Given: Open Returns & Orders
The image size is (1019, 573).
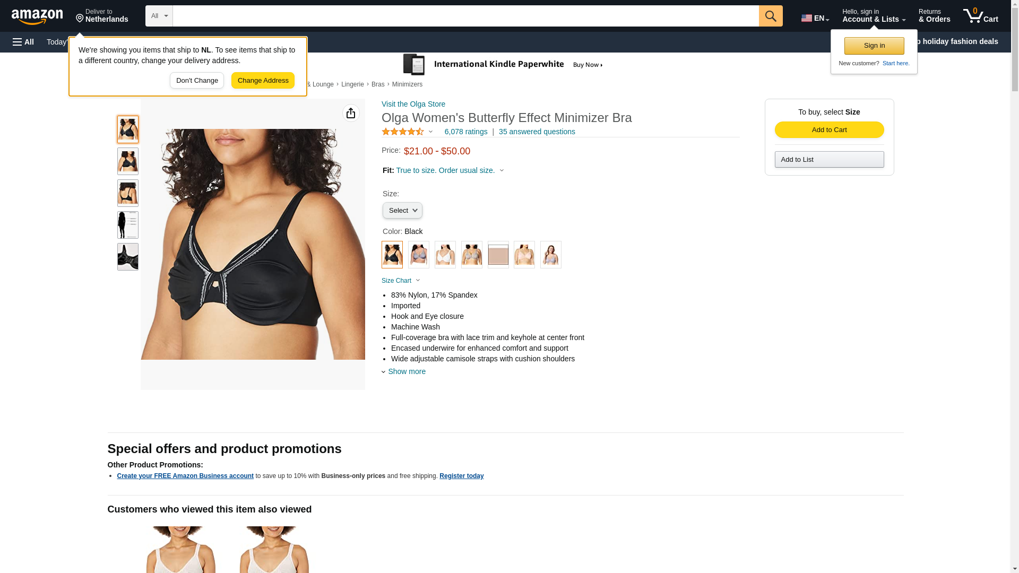Looking at the screenshot, I should tap(934, 15).
